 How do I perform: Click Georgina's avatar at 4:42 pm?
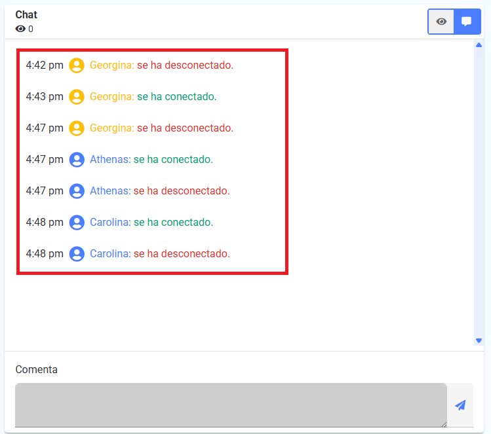77,65
